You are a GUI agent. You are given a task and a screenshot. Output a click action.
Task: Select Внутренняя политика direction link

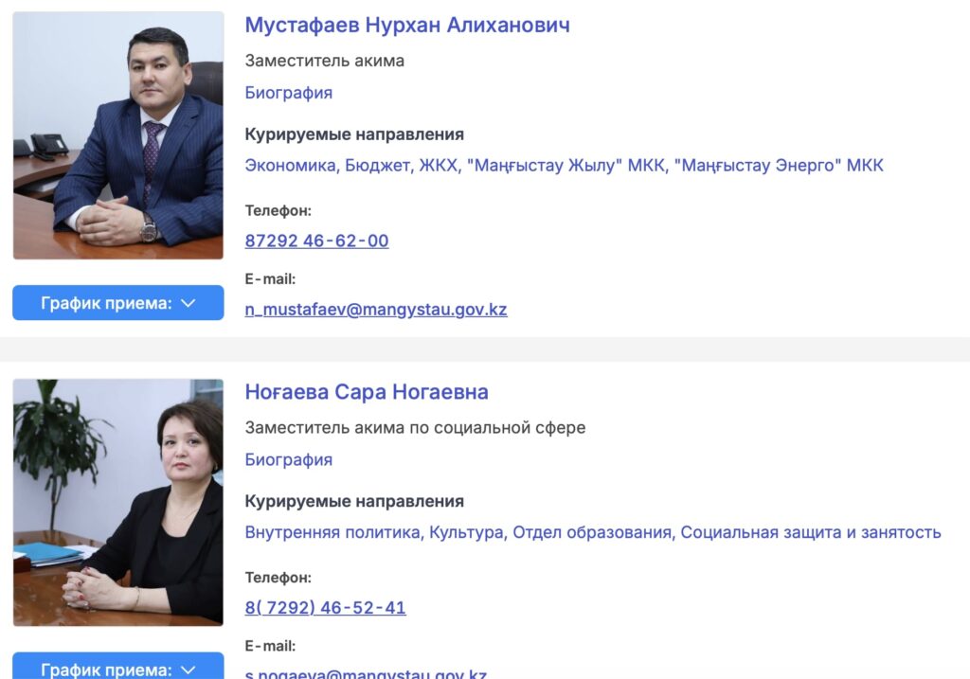tap(334, 532)
